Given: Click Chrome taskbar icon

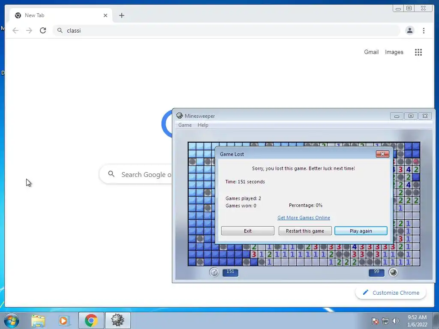Looking at the screenshot, I should (91, 320).
